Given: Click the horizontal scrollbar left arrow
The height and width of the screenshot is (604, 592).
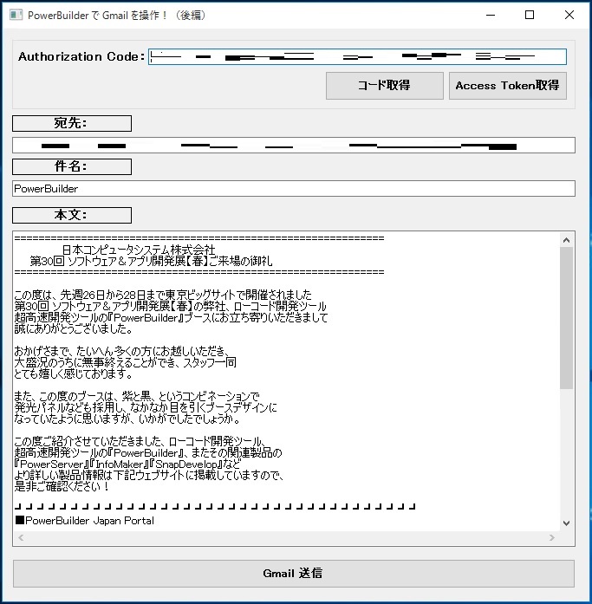Looking at the screenshot, I should click(x=21, y=538).
